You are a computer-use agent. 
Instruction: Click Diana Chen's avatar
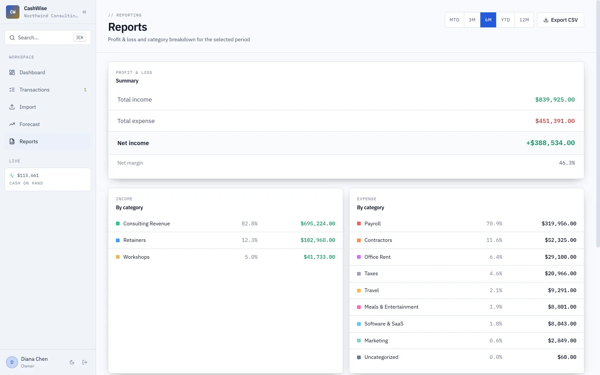point(12,362)
